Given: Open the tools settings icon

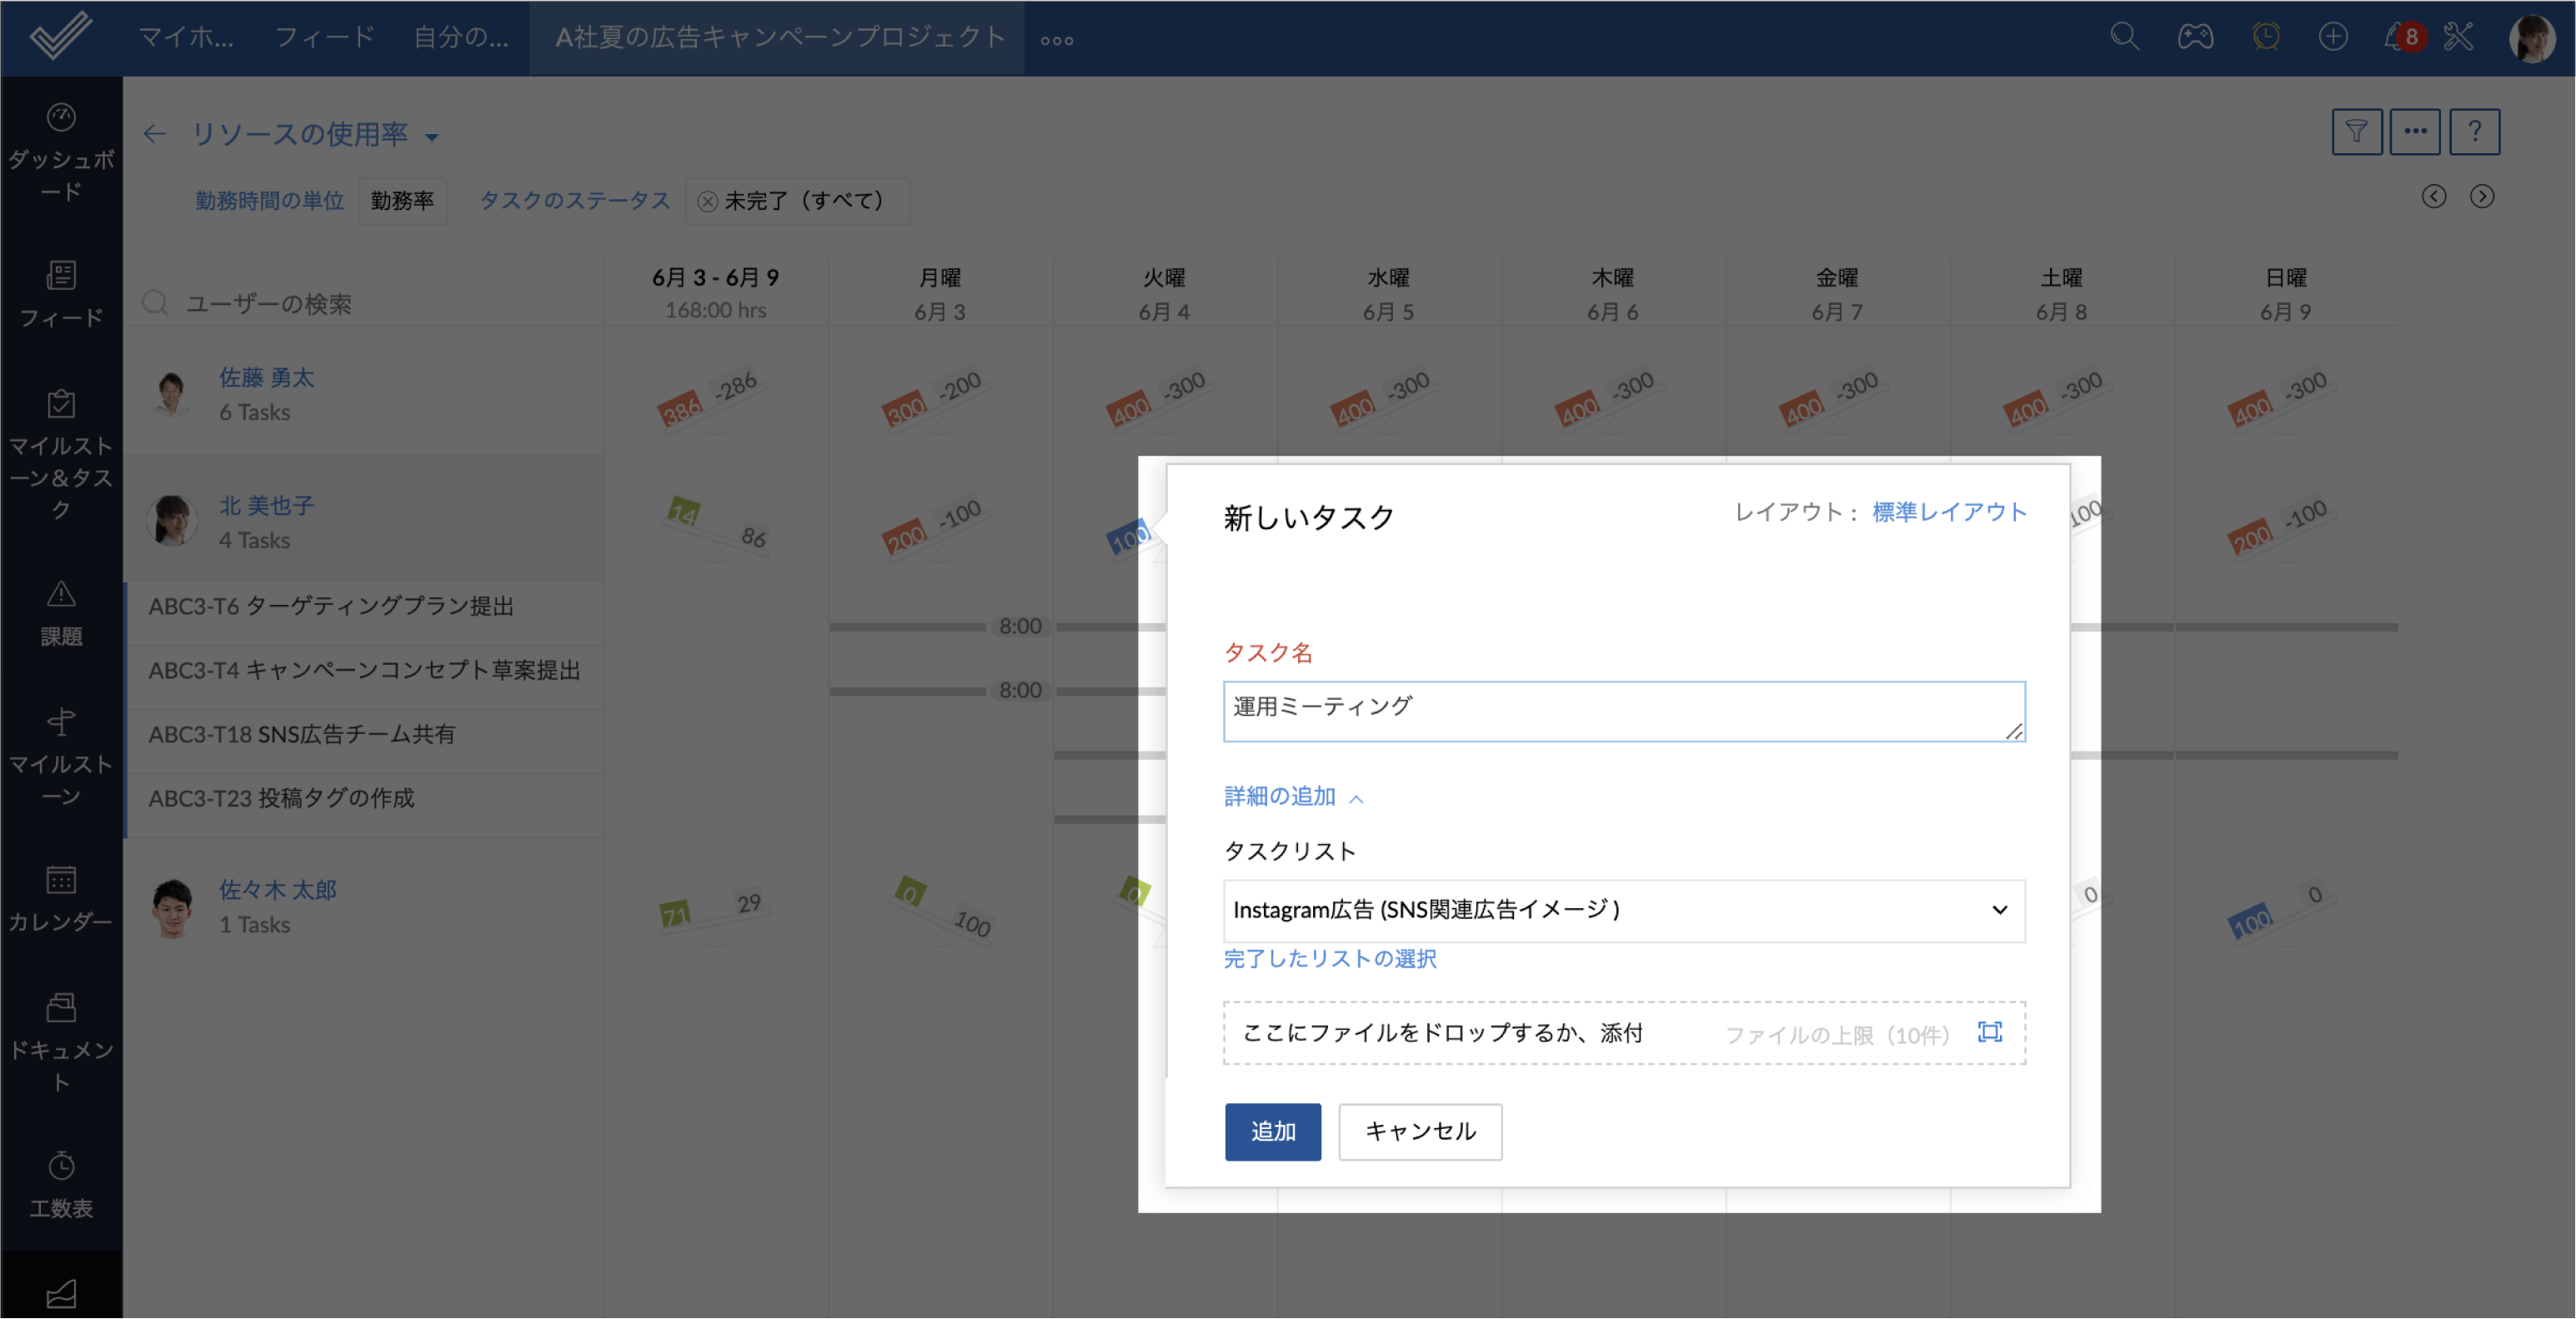Looking at the screenshot, I should point(2458,37).
